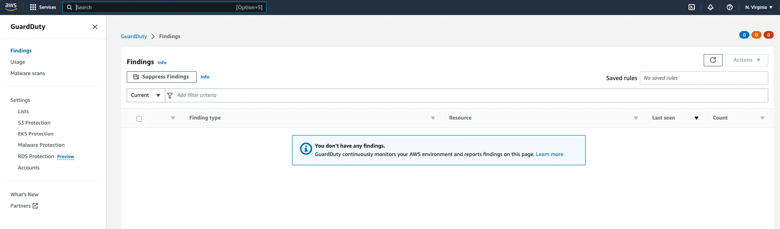Open Malware Protection settings
The image size is (780, 229).
tap(41, 145)
